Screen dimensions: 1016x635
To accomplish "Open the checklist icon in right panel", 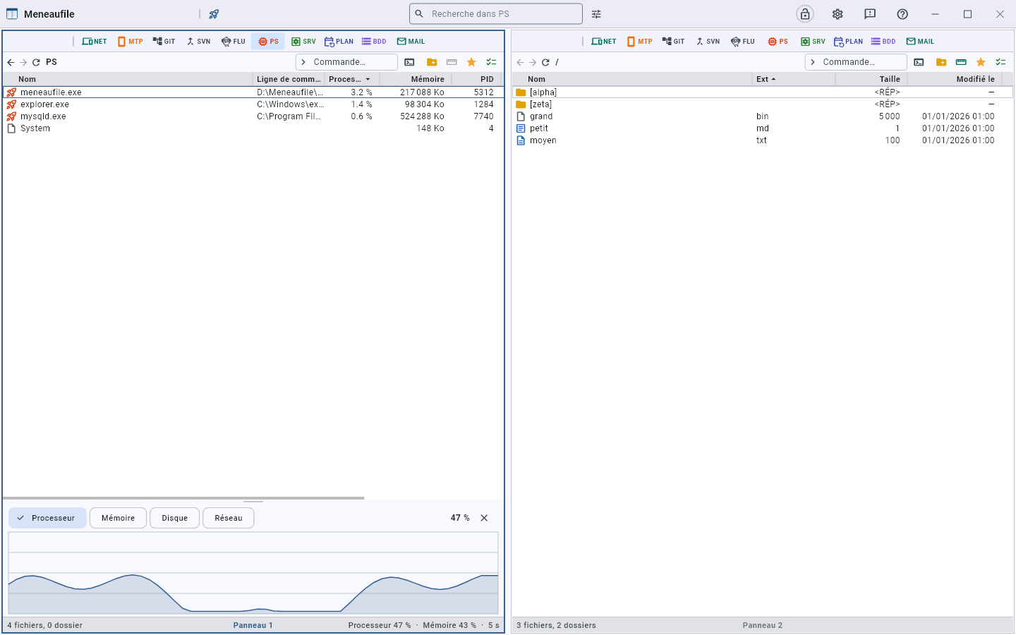I will coord(1000,62).
